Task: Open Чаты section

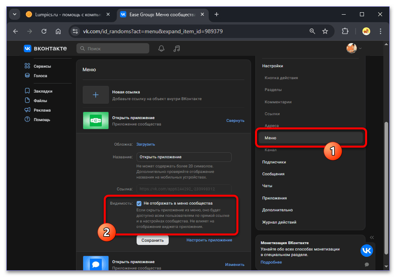Action: coord(267,186)
